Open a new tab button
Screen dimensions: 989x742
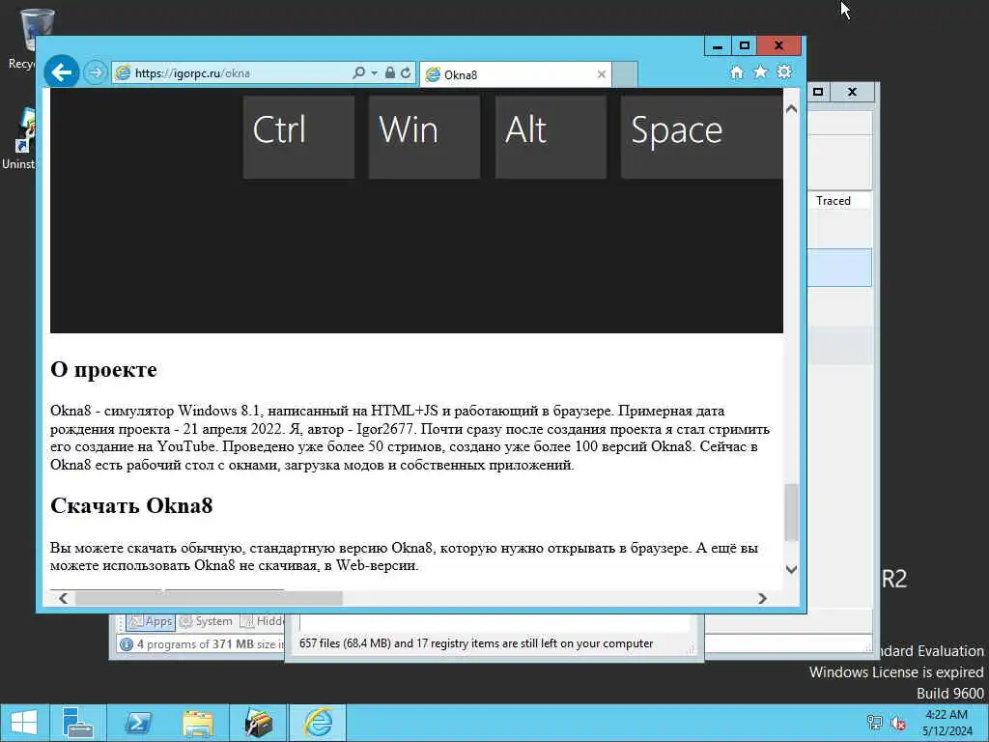point(625,74)
